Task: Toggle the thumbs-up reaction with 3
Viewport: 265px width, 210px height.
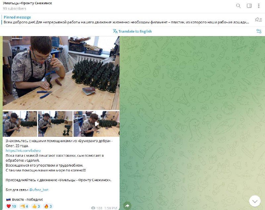Action: pyautogui.click(x=36, y=206)
